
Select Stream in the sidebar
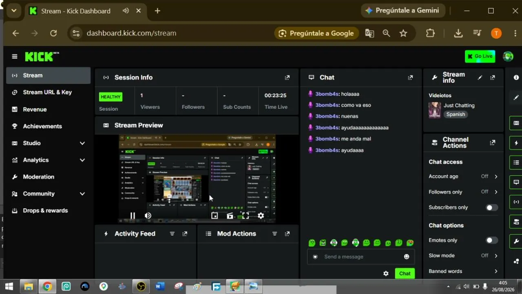(x=48, y=76)
